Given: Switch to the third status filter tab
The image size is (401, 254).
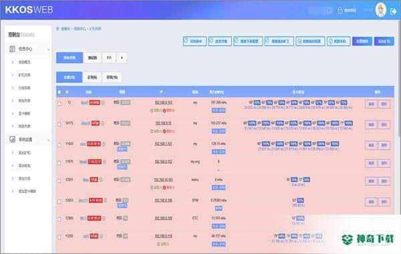Looking at the screenshot, I should tap(112, 78).
